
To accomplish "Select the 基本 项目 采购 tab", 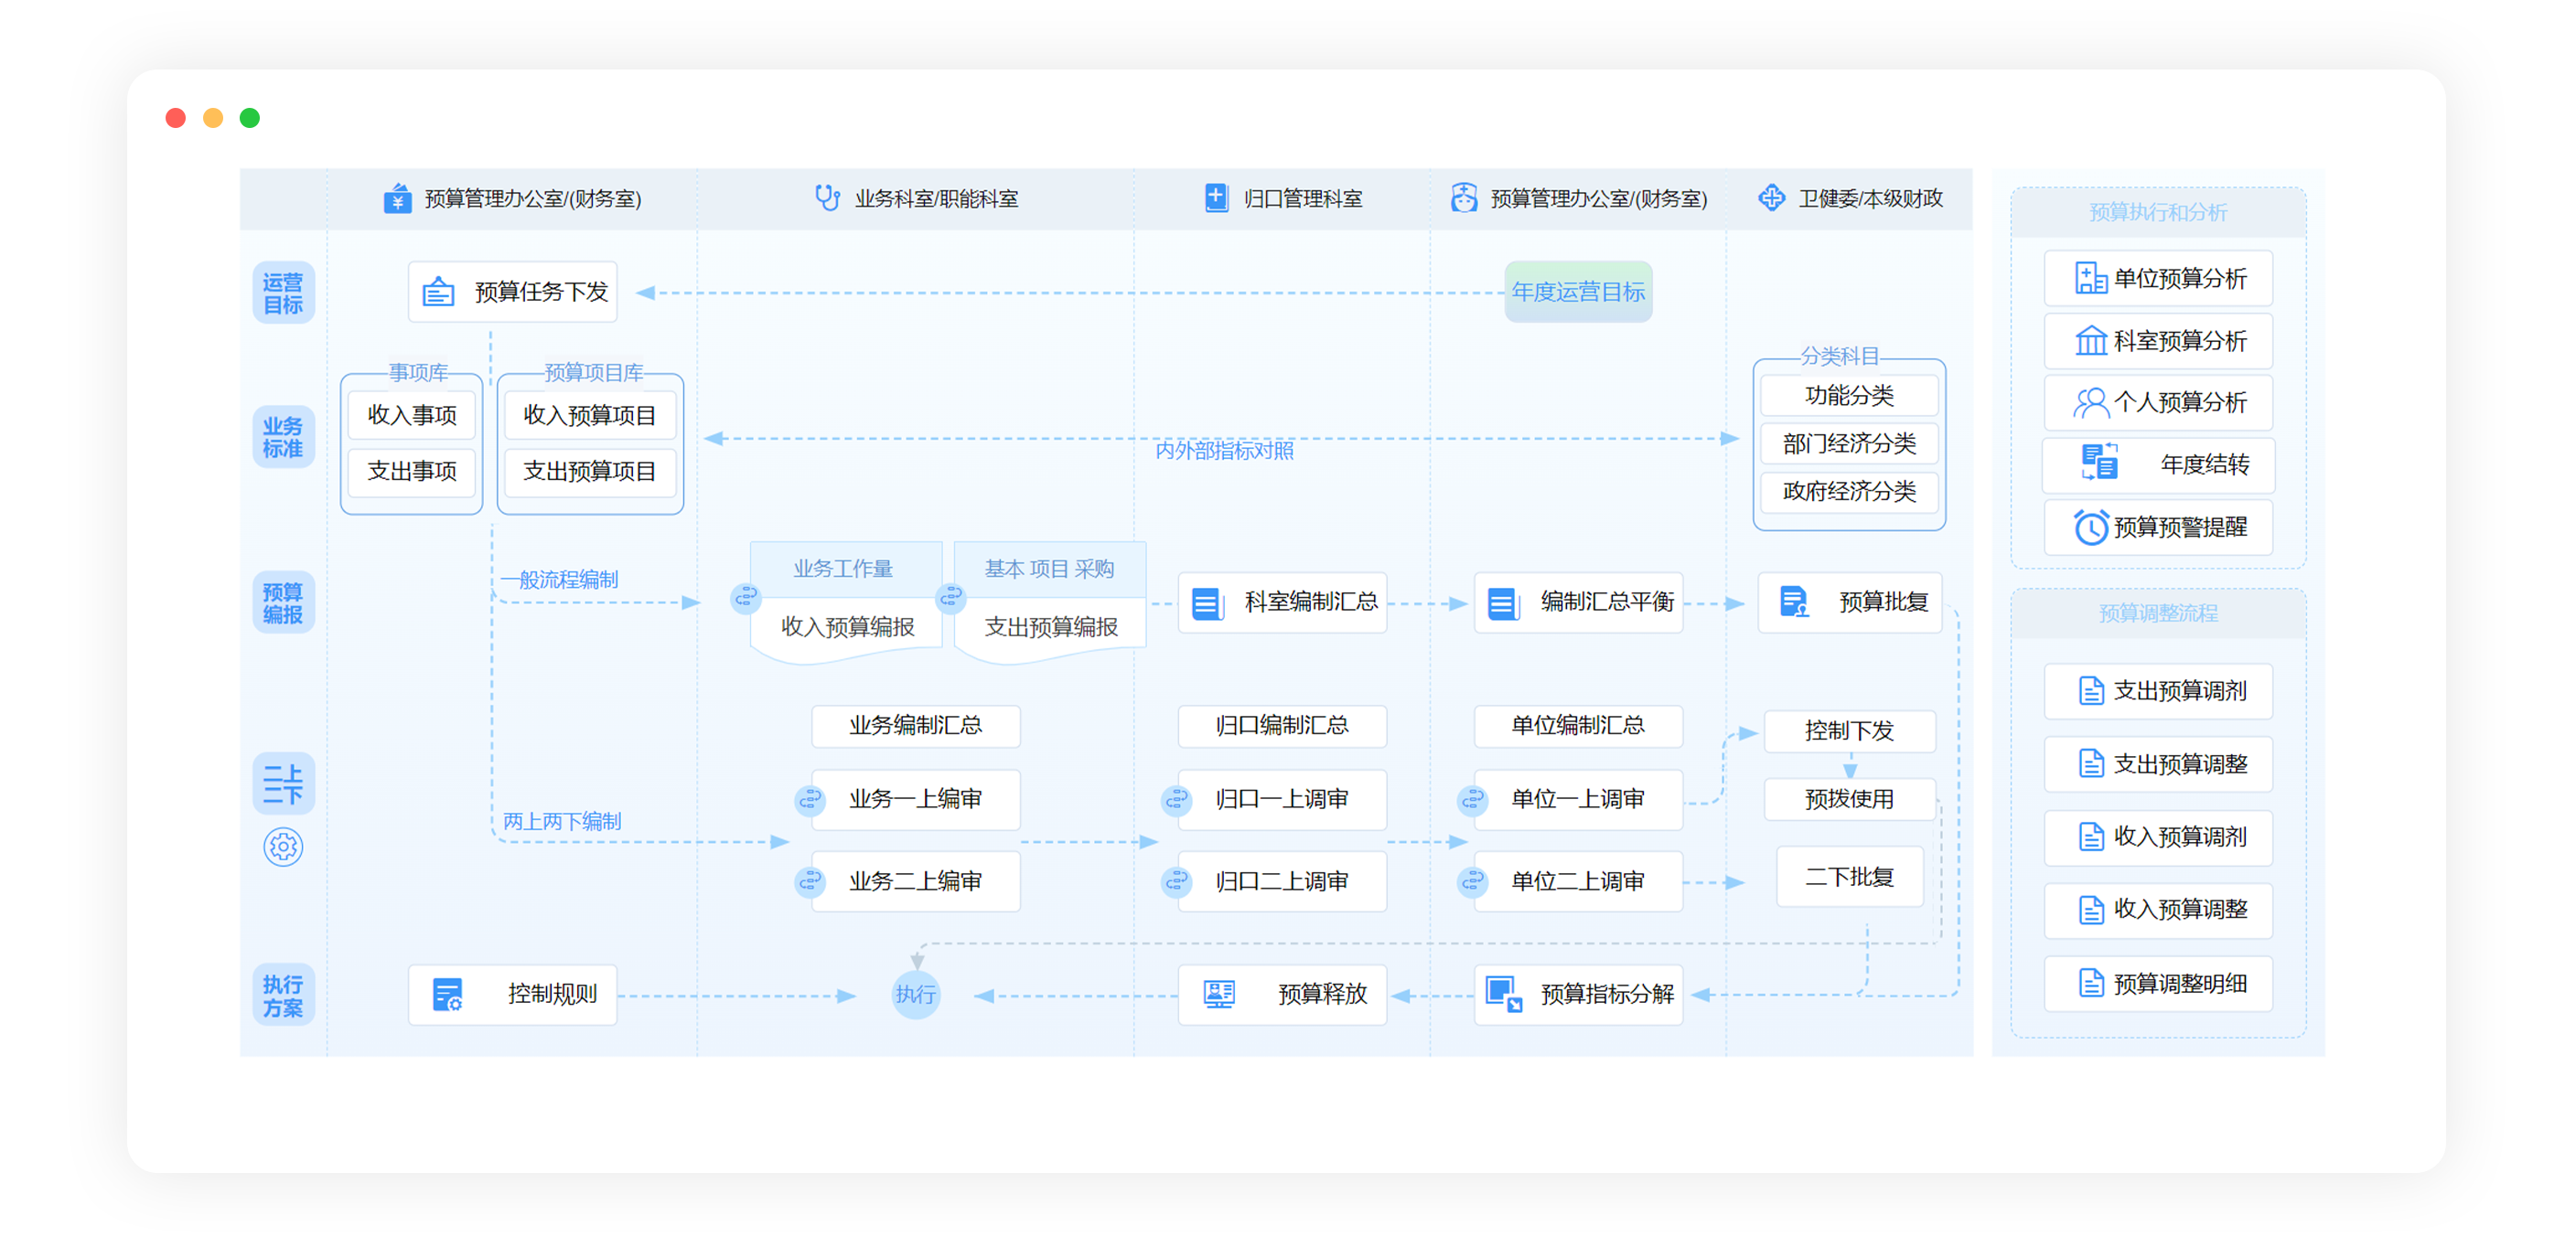I will (1049, 569).
